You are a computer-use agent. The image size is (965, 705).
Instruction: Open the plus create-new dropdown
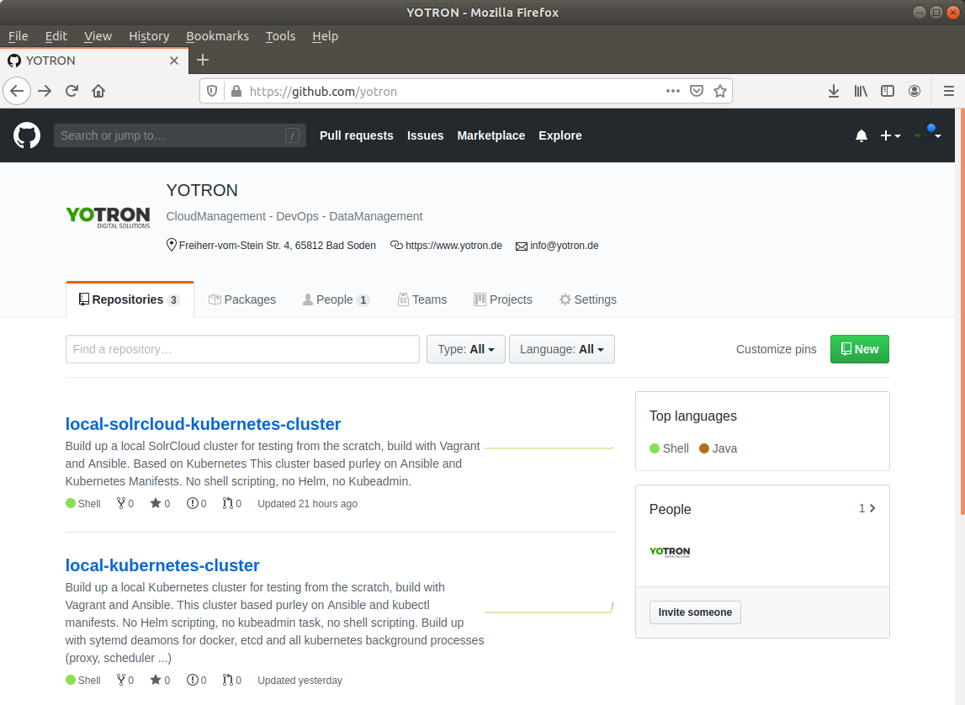click(890, 136)
